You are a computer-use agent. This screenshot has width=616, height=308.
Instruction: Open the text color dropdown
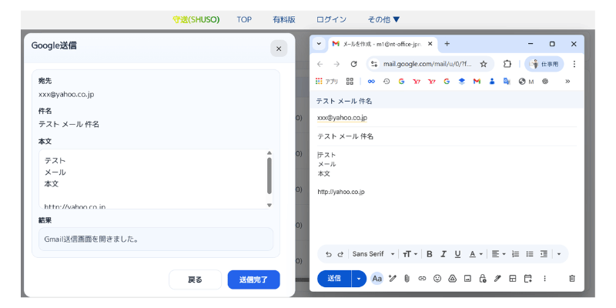476,254
